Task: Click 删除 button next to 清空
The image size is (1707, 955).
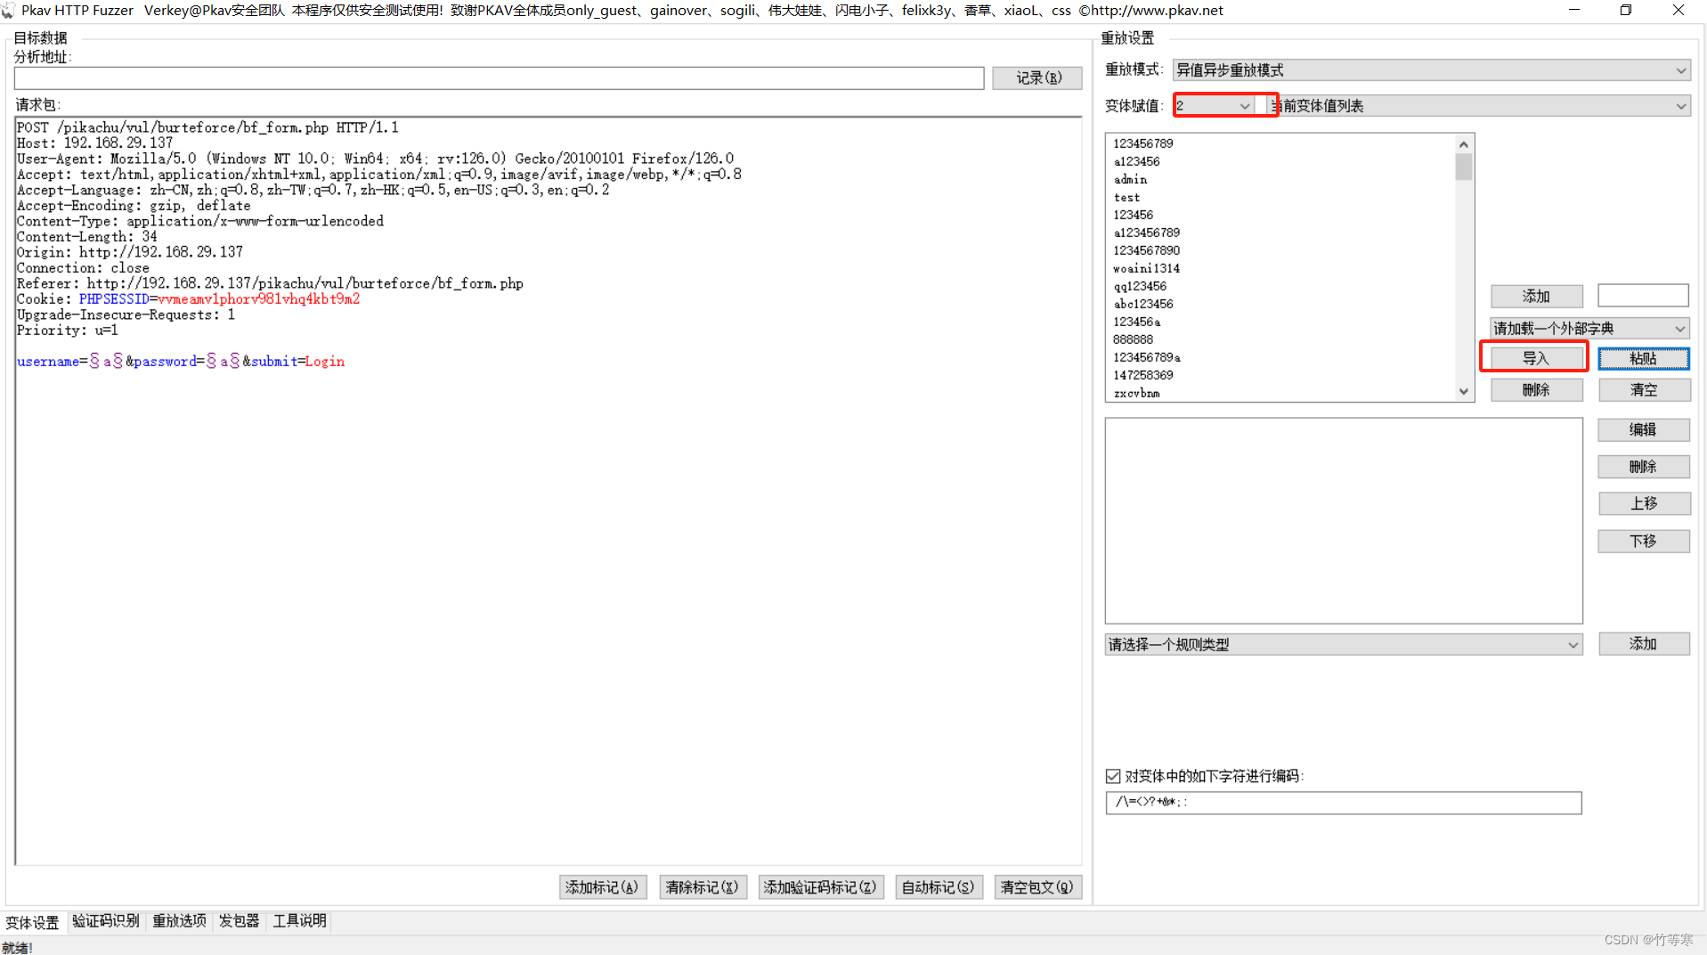Action: tap(1536, 389)
